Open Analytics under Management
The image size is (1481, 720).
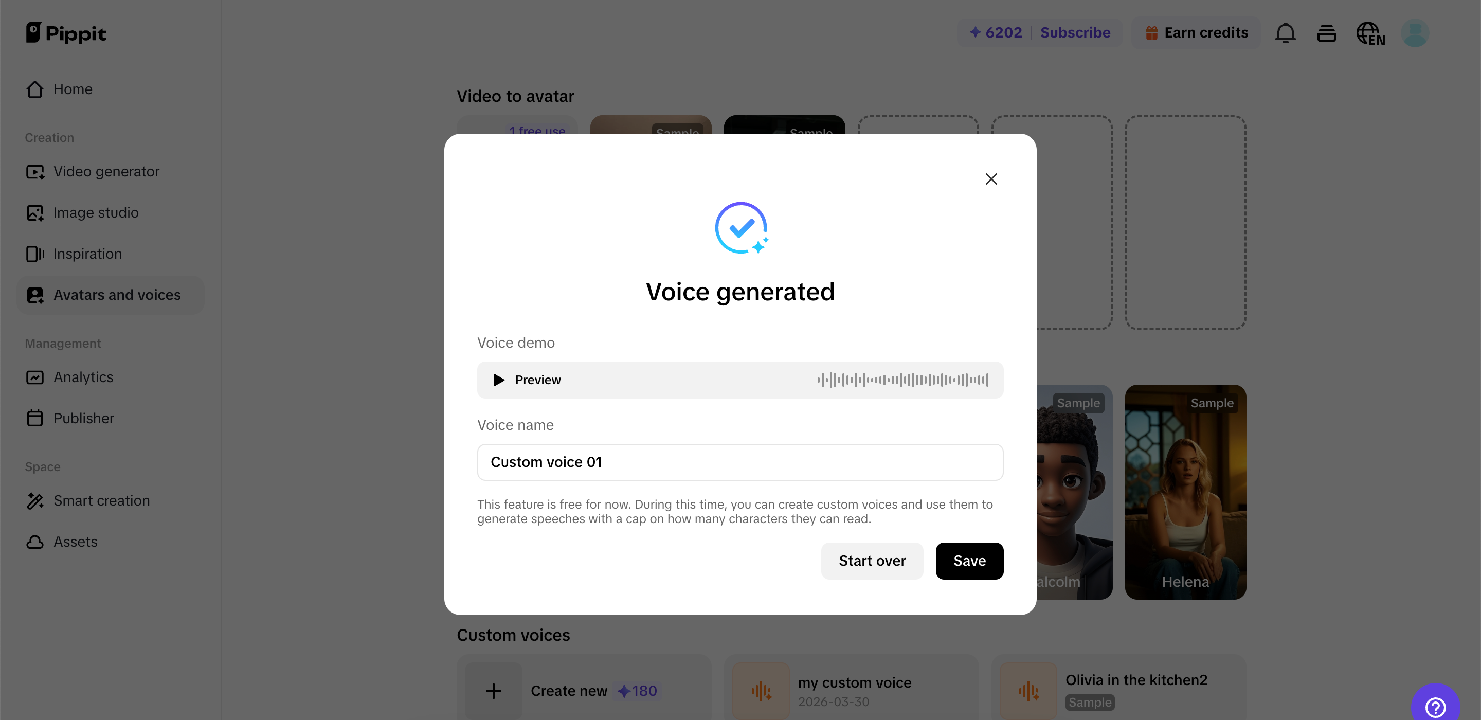[83, 377]
